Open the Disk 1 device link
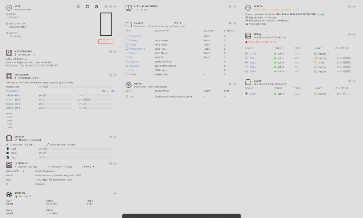 pos(253,58)
